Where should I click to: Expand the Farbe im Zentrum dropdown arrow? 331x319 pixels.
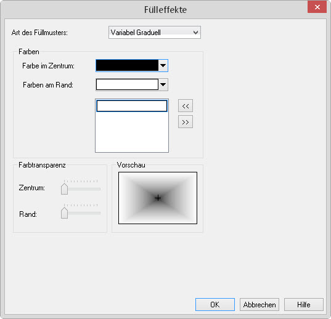[163, 65]
